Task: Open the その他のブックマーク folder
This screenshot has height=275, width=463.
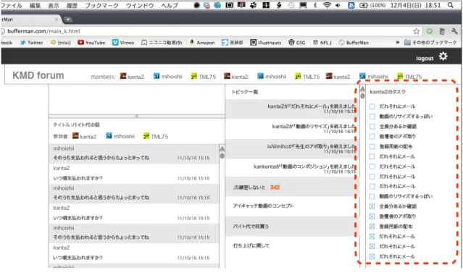Action: 430,43
